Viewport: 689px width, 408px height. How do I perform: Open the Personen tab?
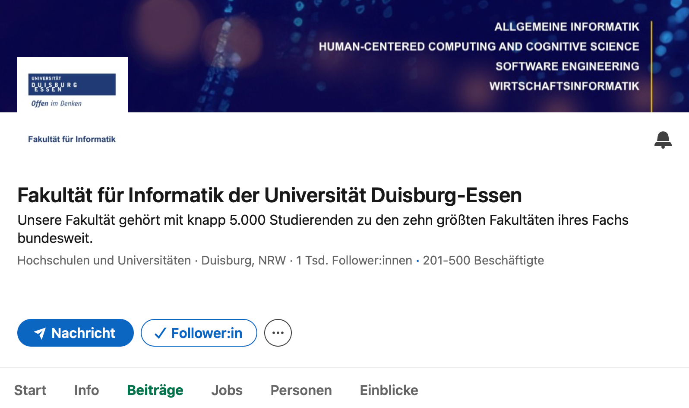pos(301,390)
